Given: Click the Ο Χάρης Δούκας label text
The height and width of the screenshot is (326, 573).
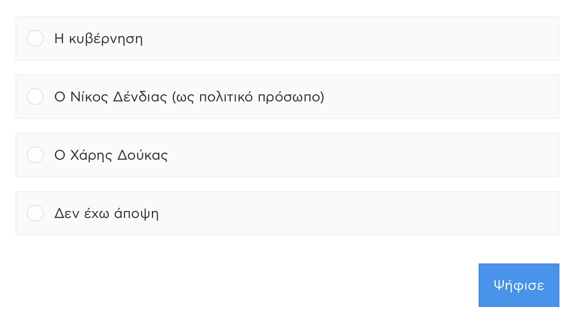Looking at the screenshot, I should click(x=111, y=155).
